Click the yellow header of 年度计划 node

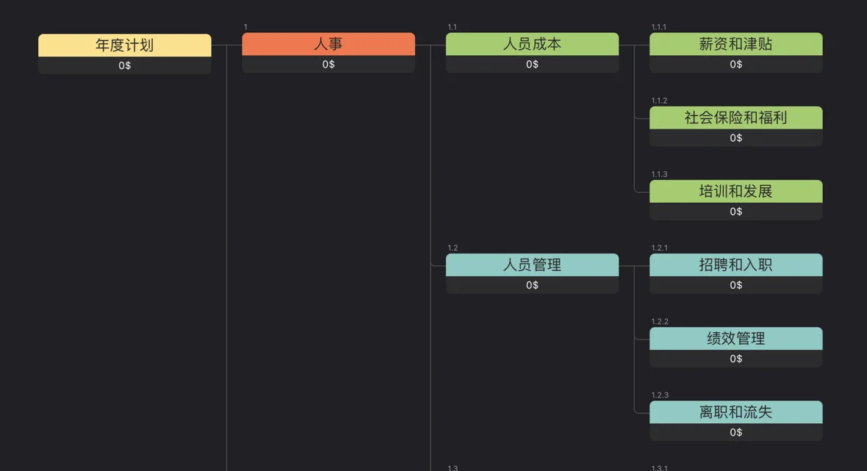[124, 44]
